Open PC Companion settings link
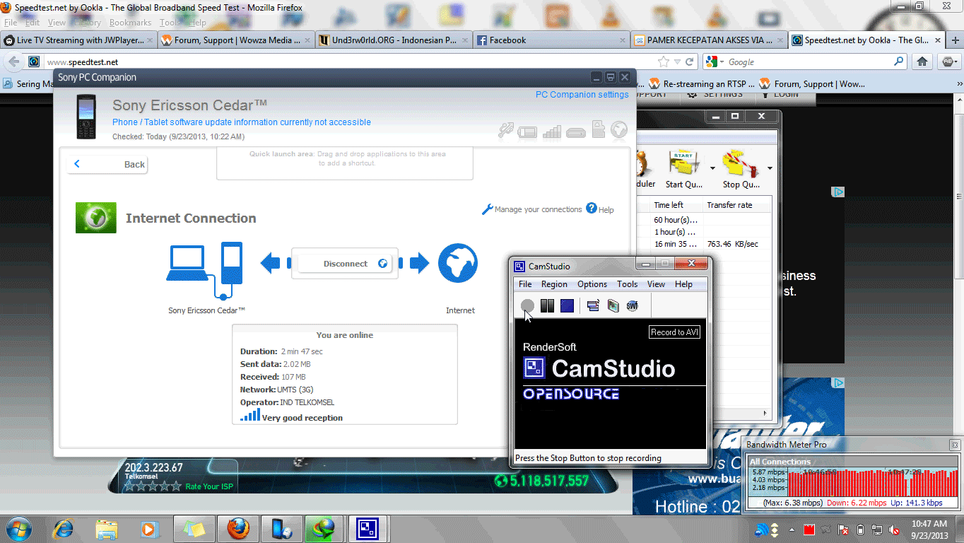964x543 pixels. (582, 94)
